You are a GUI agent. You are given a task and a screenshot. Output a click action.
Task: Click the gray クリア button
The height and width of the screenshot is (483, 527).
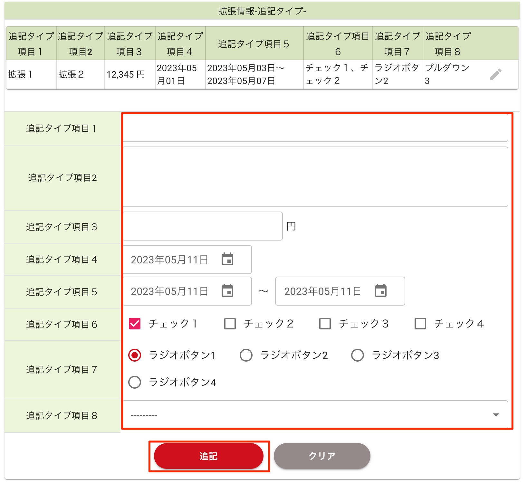coord(322,456)
